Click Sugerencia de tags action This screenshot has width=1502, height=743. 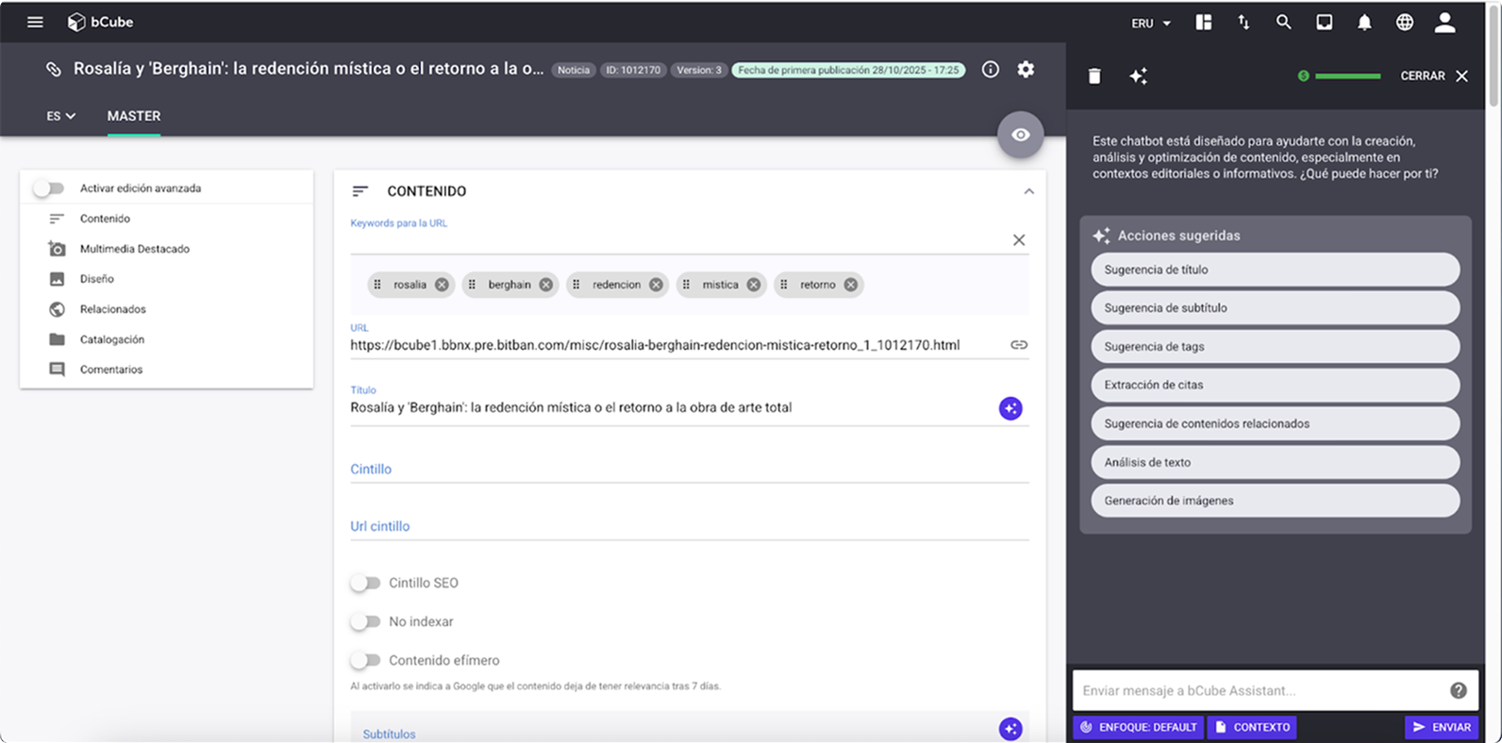pyautogui.click(x=1276, y=347)
